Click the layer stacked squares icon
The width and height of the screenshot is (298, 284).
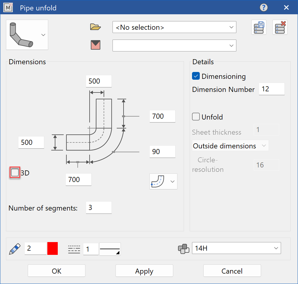click(x=183, y=249)
